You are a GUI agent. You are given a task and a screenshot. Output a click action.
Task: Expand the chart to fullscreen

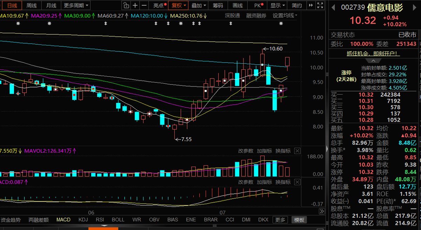(319, 5)
